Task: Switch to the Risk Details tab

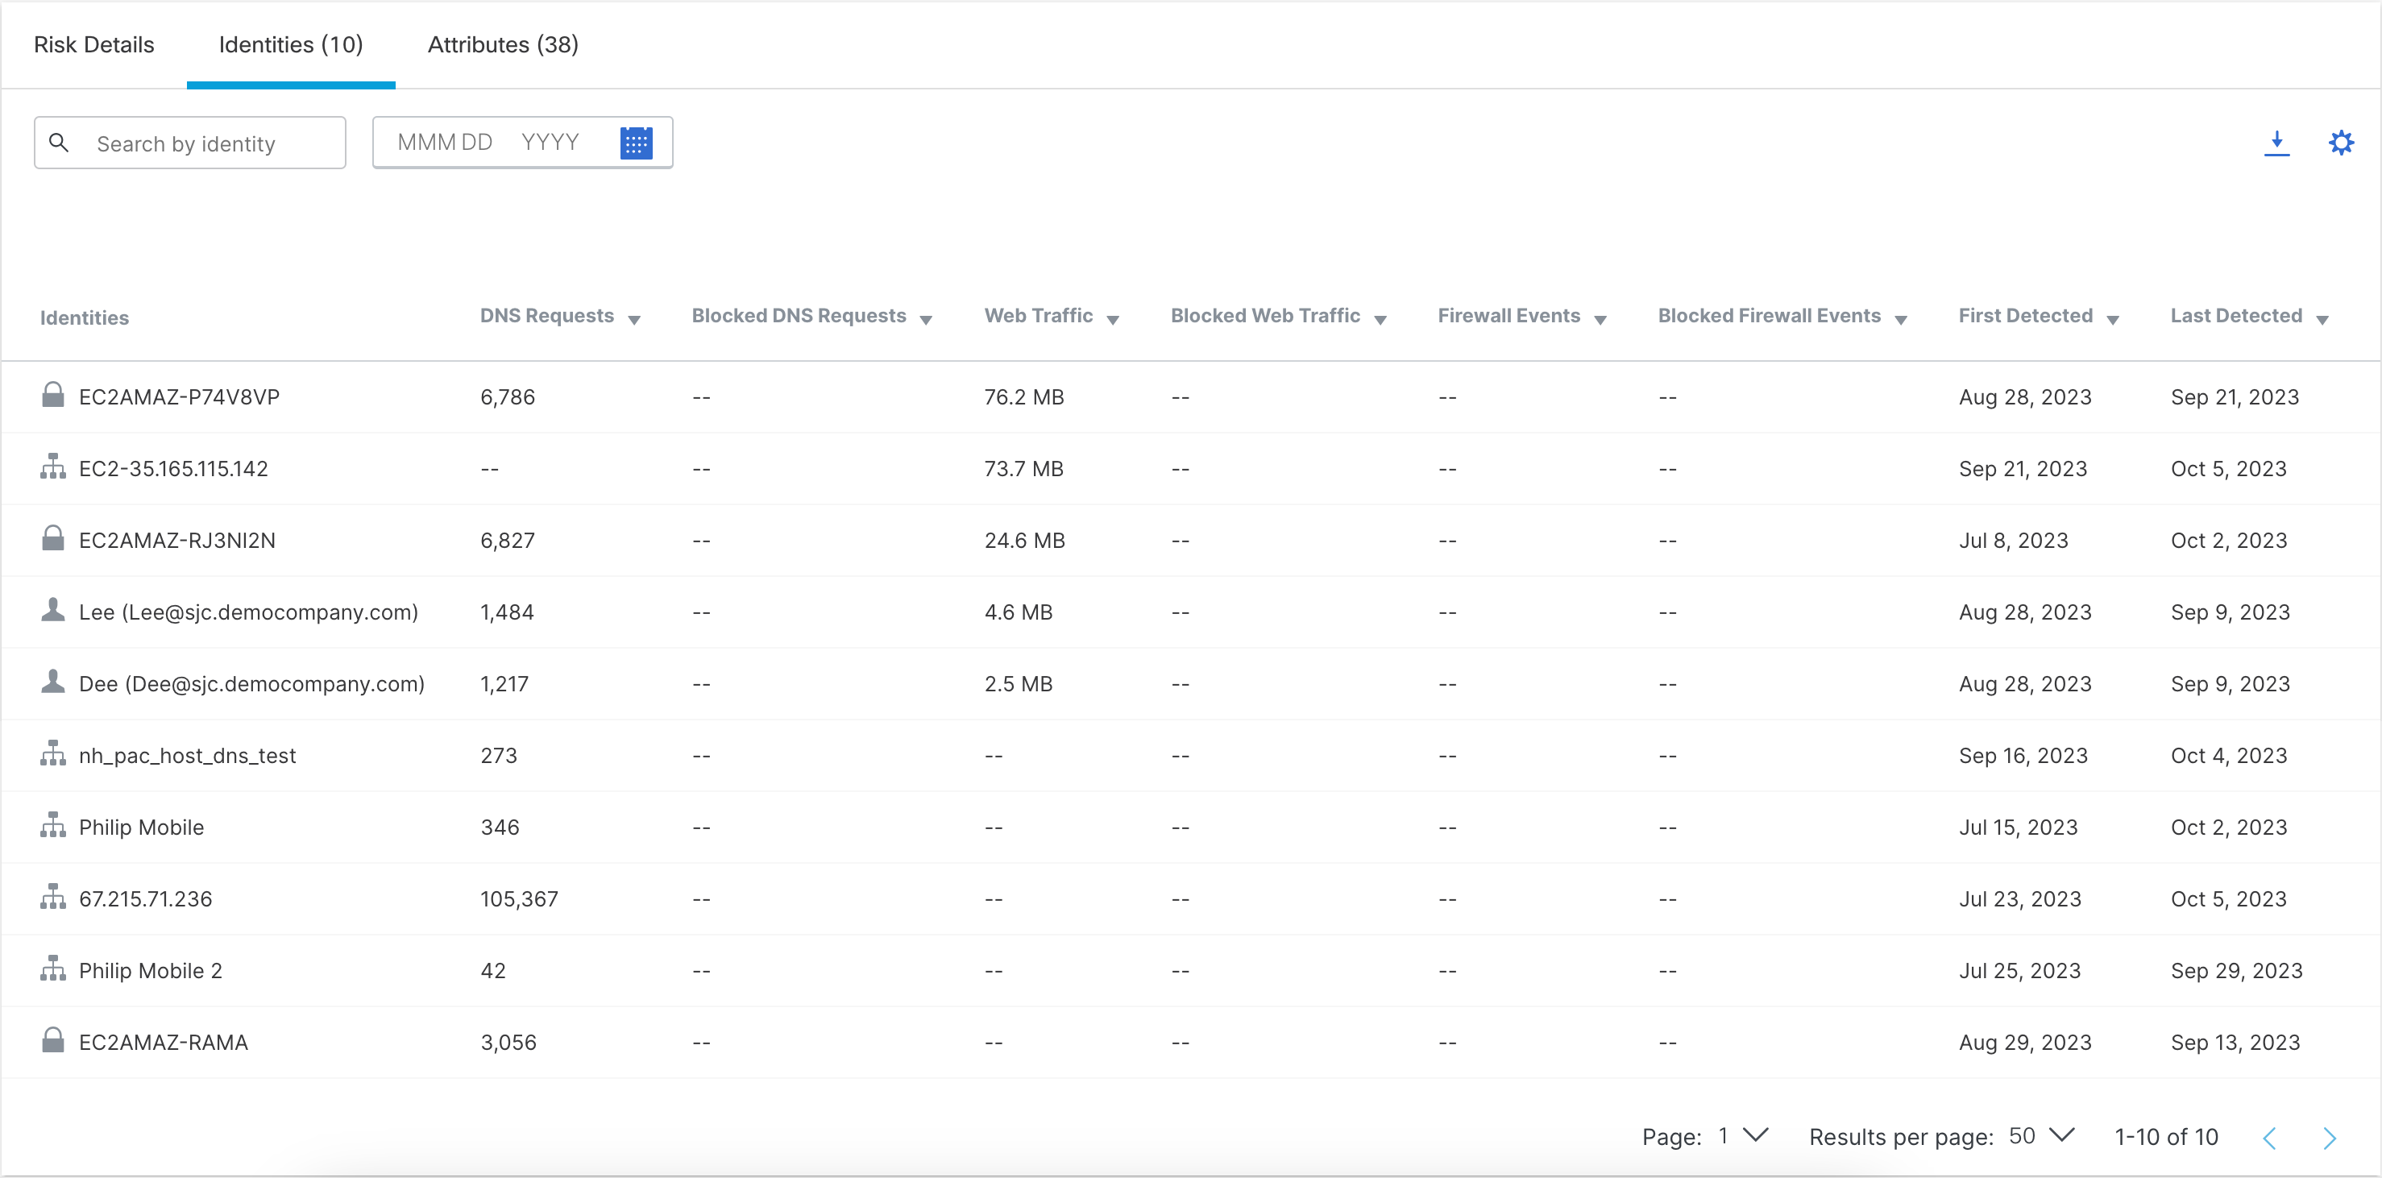Action: [94, 44]
